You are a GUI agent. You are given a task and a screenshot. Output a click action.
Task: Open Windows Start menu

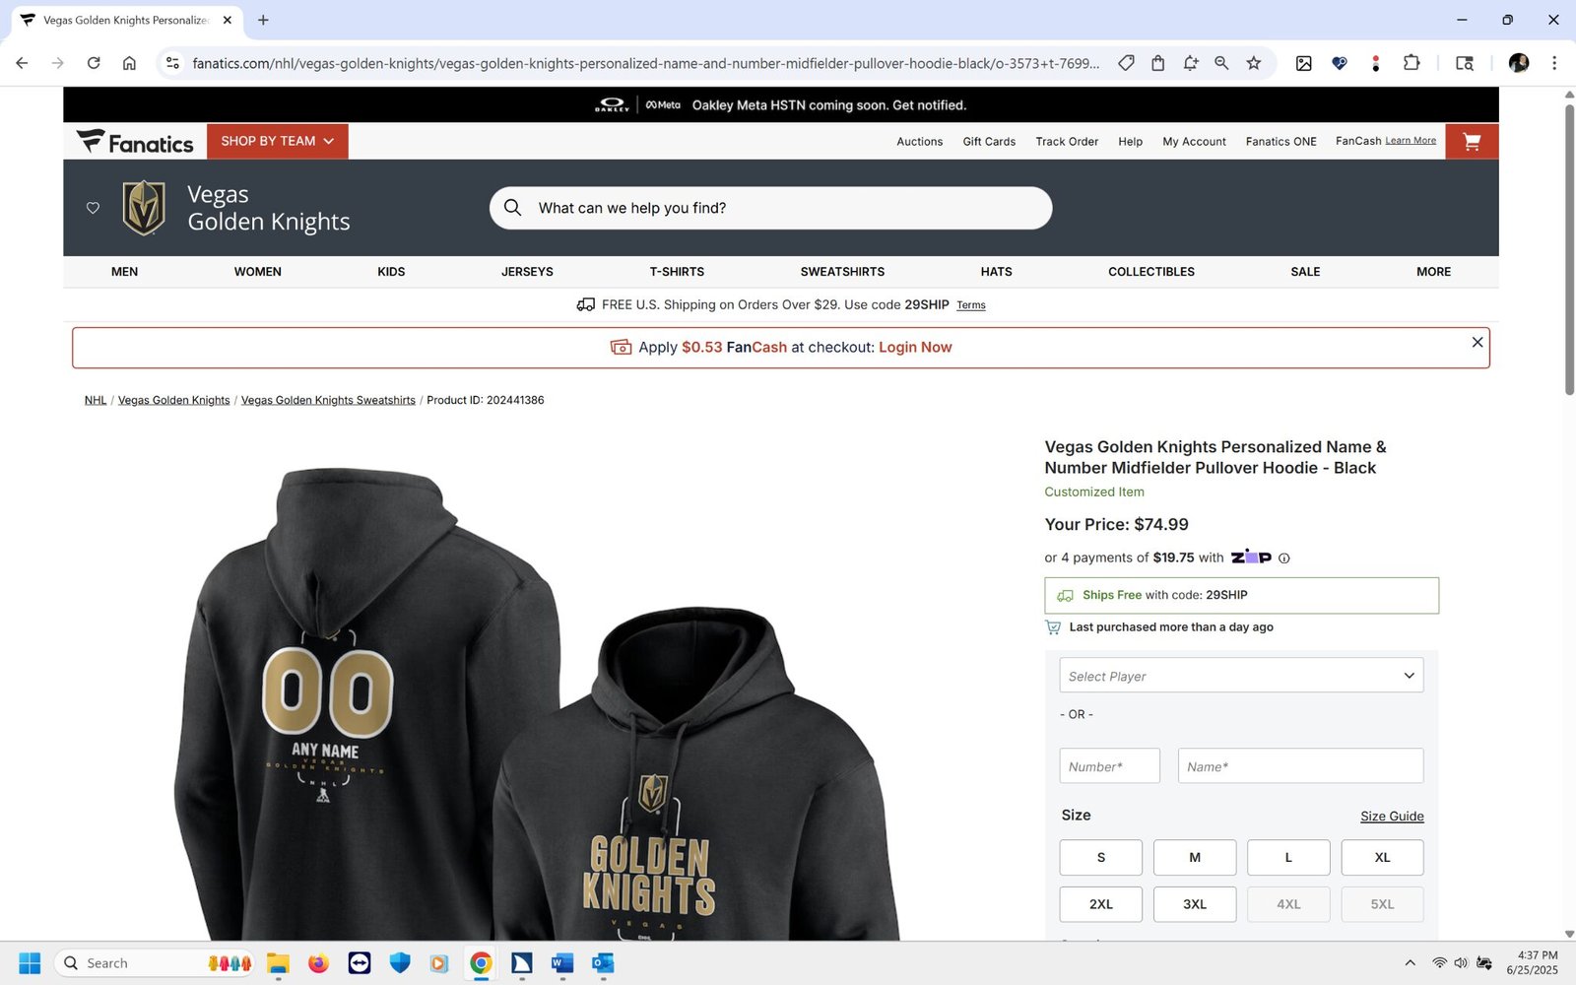point(30,963)
